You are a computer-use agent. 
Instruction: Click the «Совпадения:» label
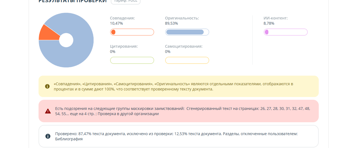(x=122, y=18)
